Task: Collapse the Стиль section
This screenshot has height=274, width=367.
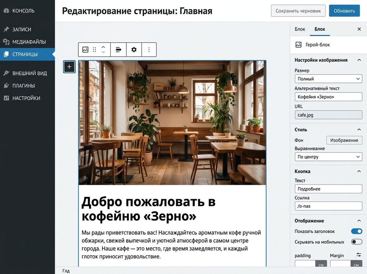Action: [359, 129]
